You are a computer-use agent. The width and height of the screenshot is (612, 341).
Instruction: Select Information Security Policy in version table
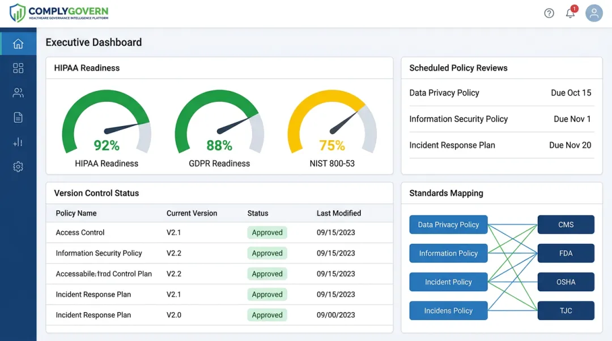(99, 253)
